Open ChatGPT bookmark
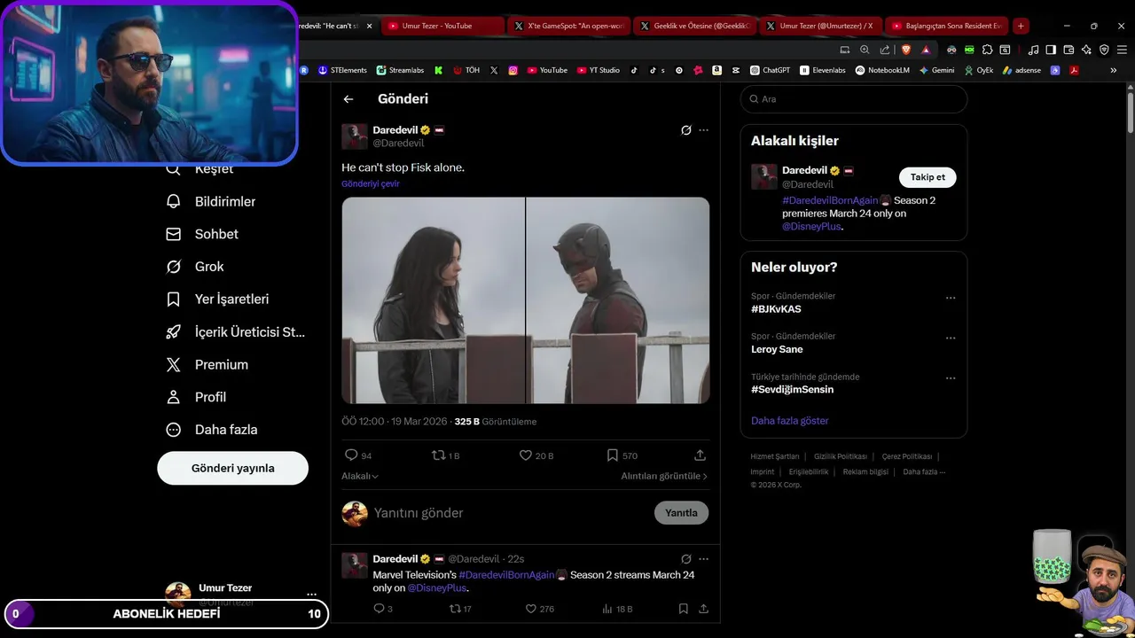 tap(770, 70)
